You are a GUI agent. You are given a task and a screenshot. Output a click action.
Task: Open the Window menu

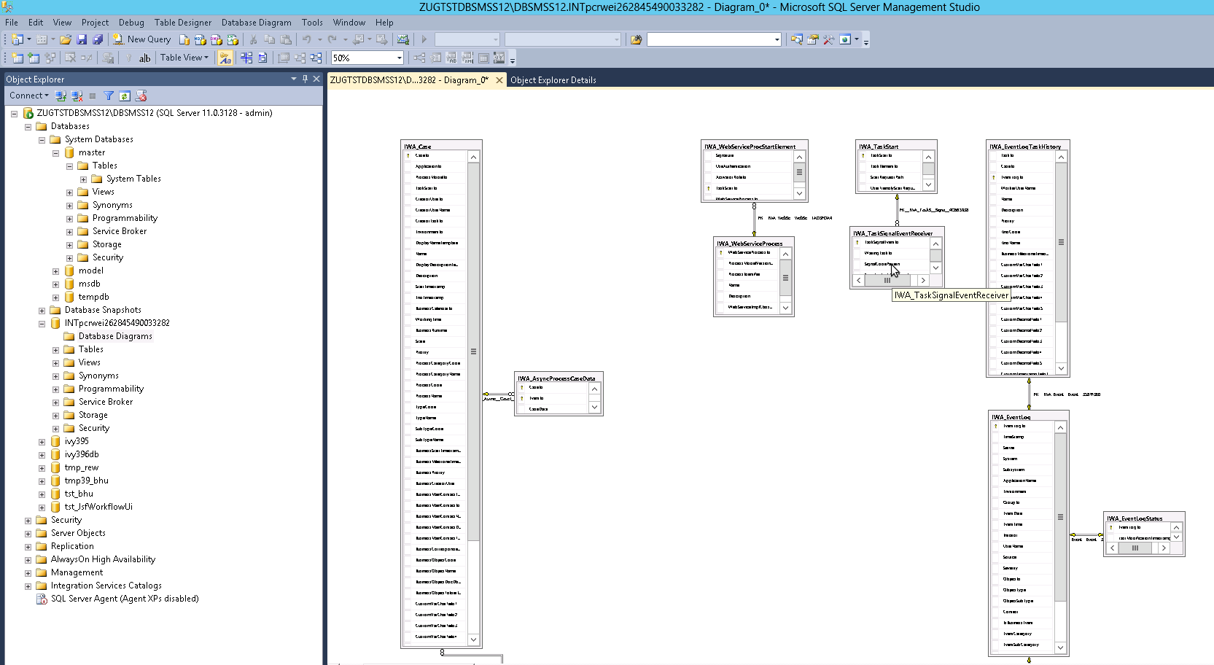(349, 23)
